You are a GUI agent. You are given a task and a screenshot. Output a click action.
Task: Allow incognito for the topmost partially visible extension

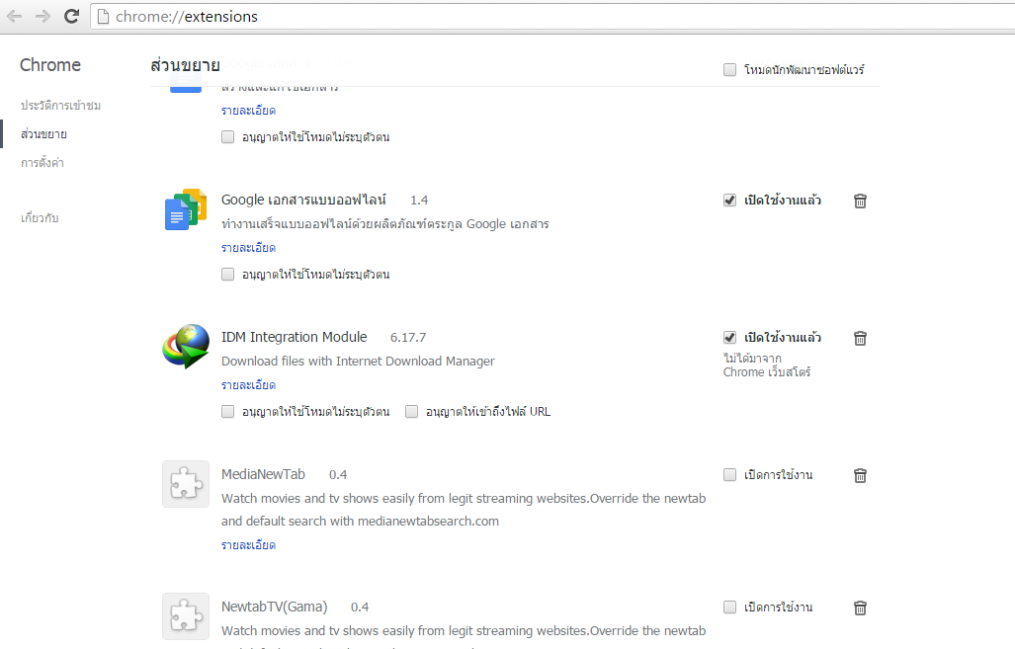coord(228,136)
